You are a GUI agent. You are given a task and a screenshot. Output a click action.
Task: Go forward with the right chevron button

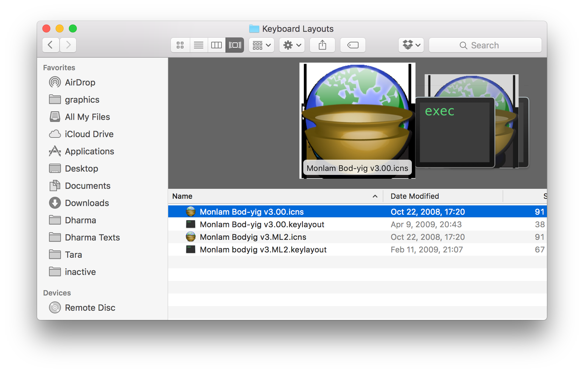click(x=68, y=45)
